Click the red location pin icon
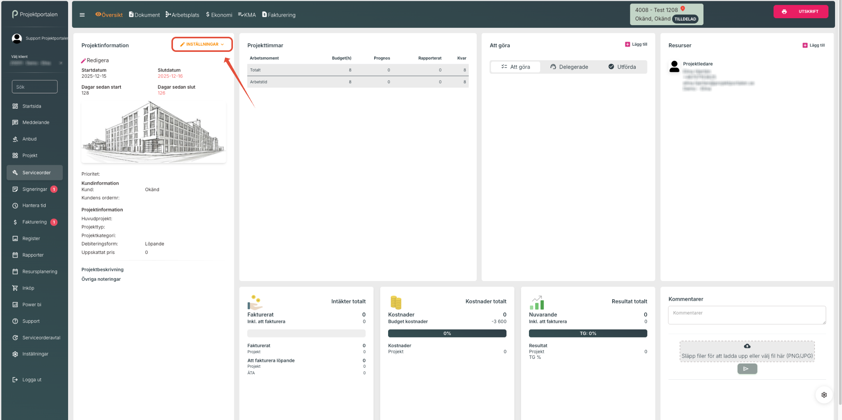842x420 pixels. pos(683,9)
